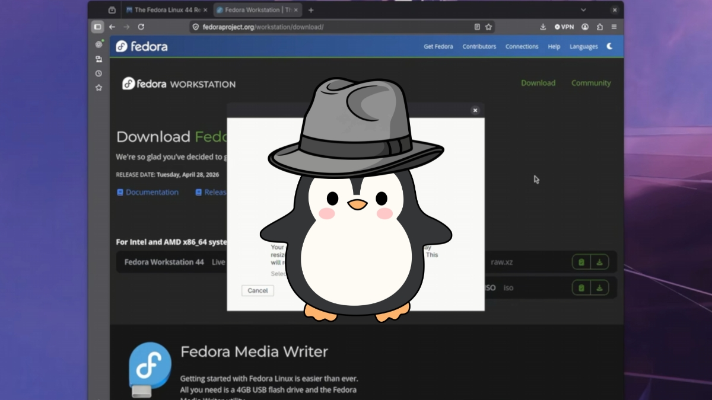Open the 'Languages' menu
Screen dimensions: 712x400
[x=584, y=46]
